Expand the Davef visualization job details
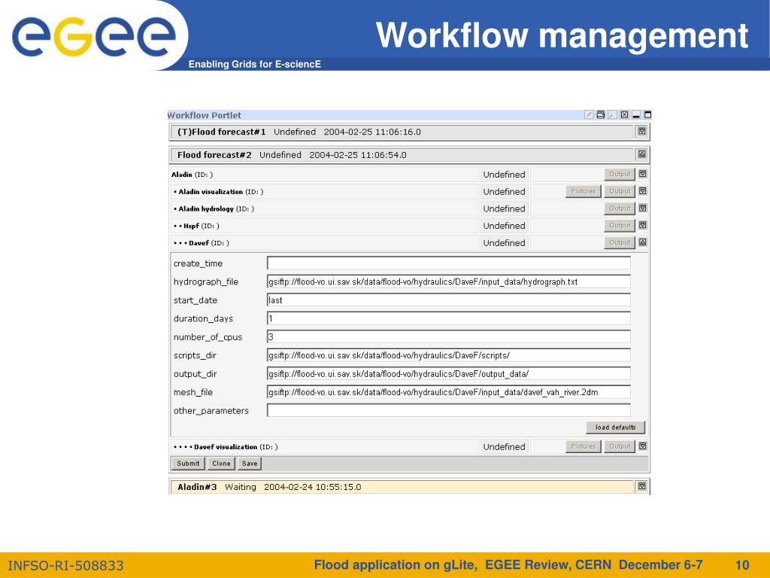This screenshot has height=578, width=770. 642,446
